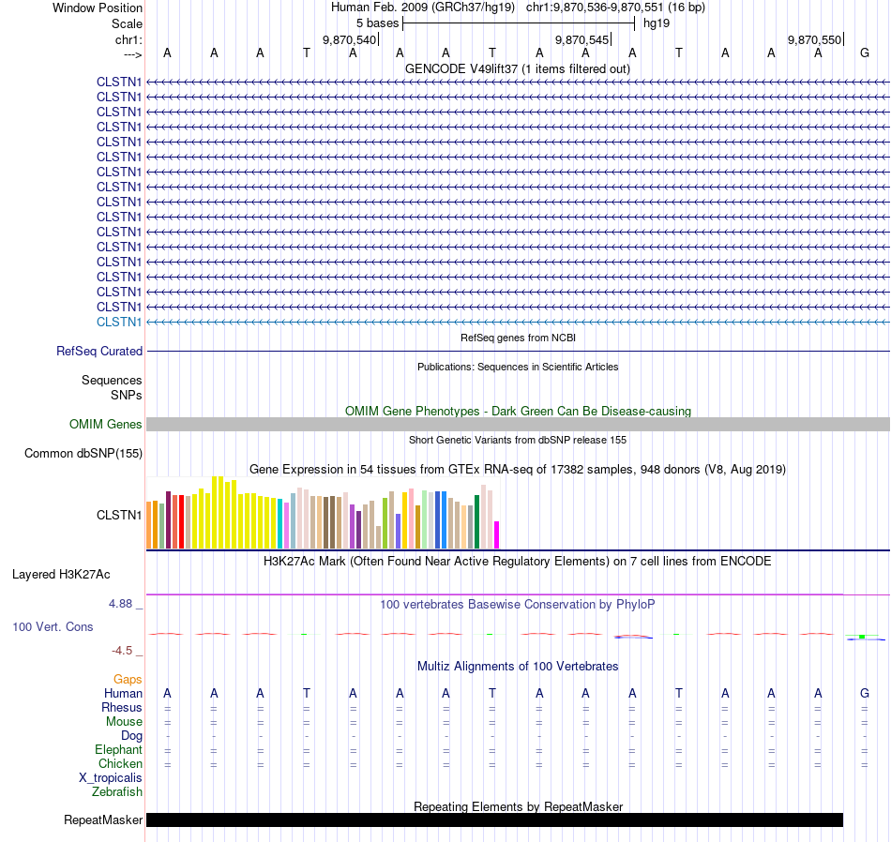
Task: Click the magenta bar in the GTEx expression chart
Action: pos(497,534)
